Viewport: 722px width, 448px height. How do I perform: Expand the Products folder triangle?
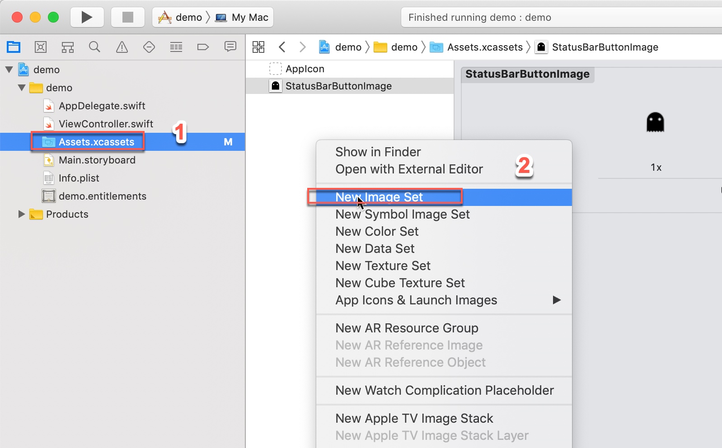pos(21,214)
